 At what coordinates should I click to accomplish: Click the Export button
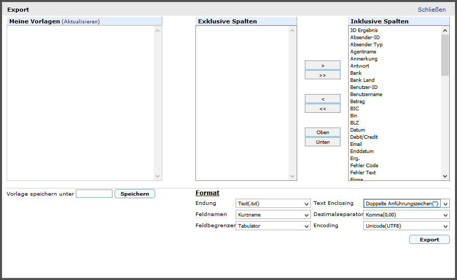tap(429, 239)
